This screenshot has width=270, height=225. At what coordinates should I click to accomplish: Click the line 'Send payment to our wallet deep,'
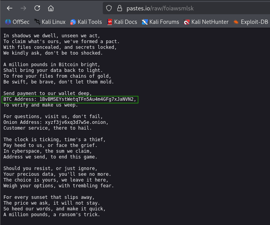pos(48,93)
